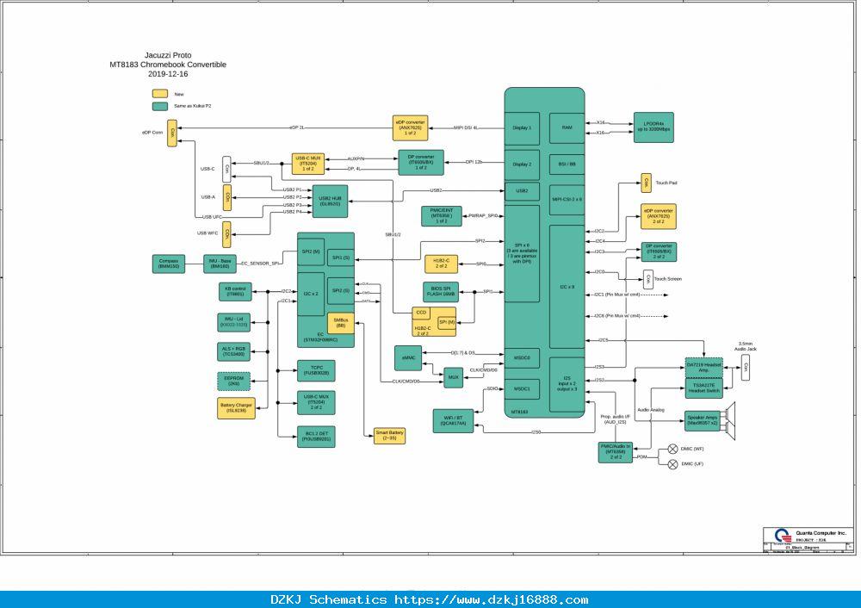Image resolution: width=861 pixels, height=608 pixels.
Task: Select the Smart Battery (2~3S) block
Action: pos(389,436)
